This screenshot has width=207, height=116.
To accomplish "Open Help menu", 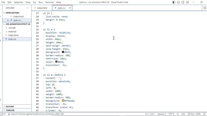I will 59,2.
